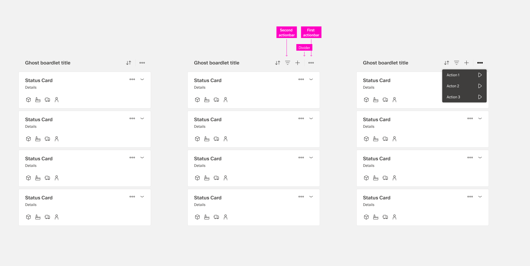Click the sort icon in the middle boardlet header

[278, 63]
